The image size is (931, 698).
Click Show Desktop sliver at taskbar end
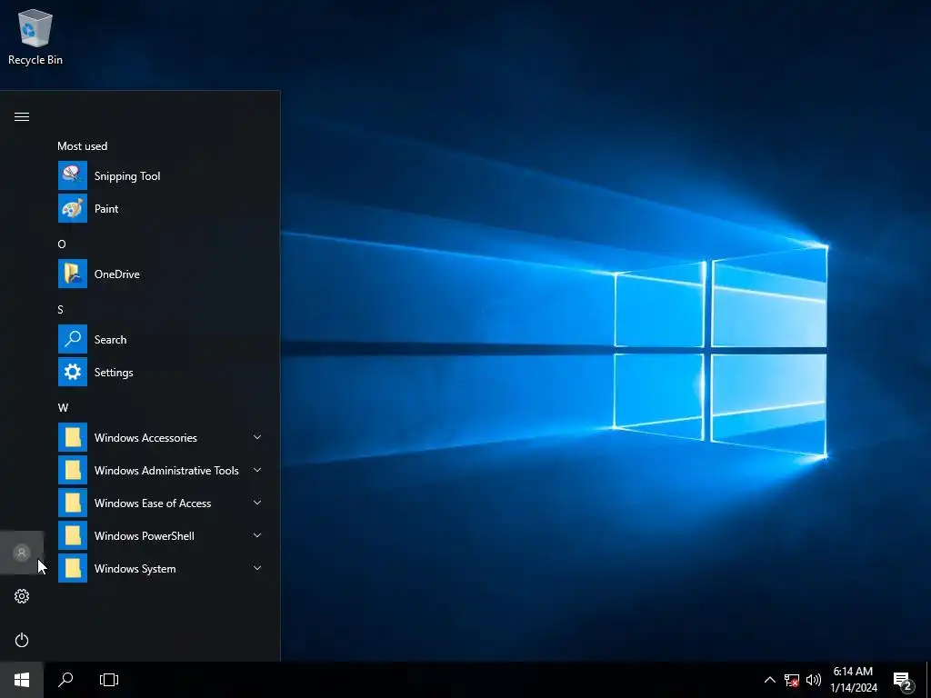[x=928, y=680]
